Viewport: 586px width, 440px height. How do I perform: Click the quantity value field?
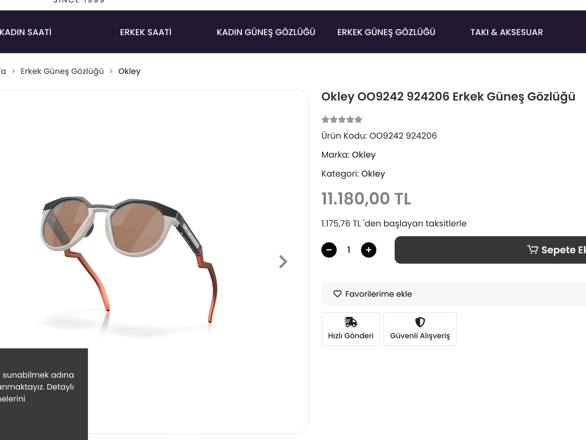click(x=349, y=250)
